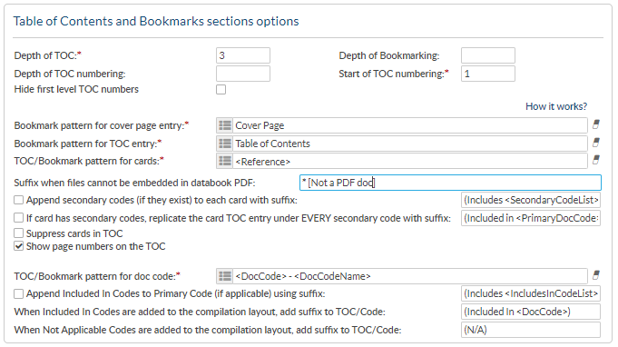Enable replicate card TOC entry under every secondary code

(18, 218)
